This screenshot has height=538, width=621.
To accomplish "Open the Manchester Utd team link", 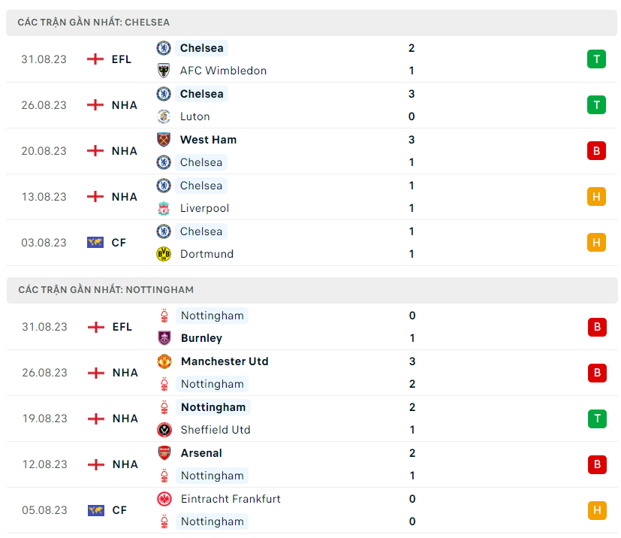I will tap(225, 361).
